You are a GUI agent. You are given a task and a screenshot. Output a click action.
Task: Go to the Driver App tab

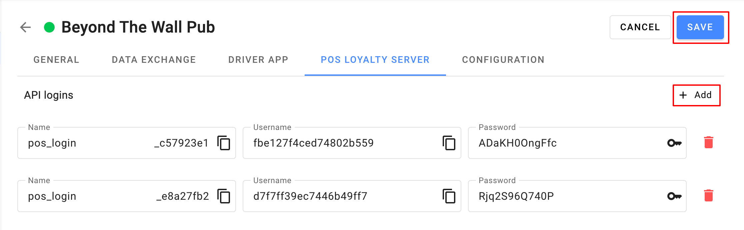[258, 60]
